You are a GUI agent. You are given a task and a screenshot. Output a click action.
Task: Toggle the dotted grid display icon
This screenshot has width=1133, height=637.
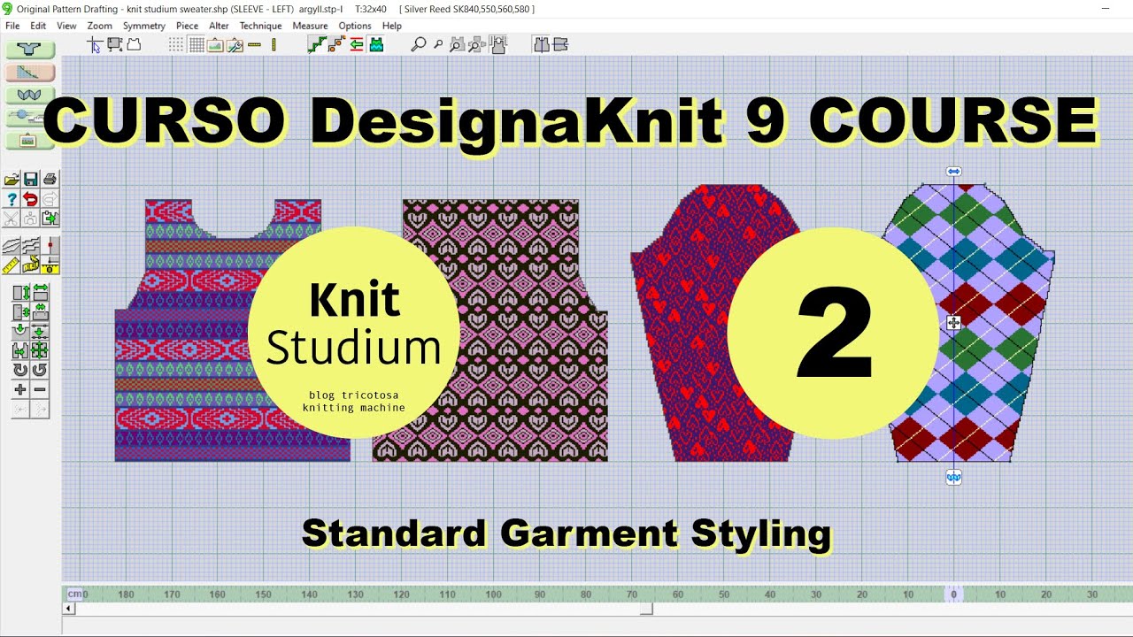click(176, 44)
